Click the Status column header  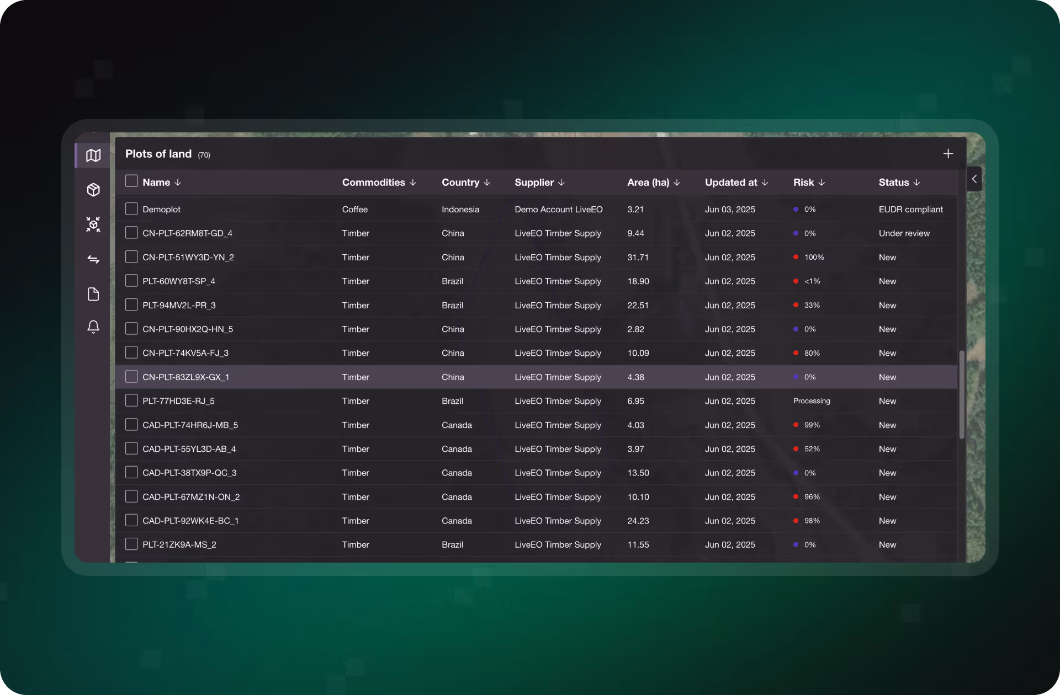[x=894, y=183]
